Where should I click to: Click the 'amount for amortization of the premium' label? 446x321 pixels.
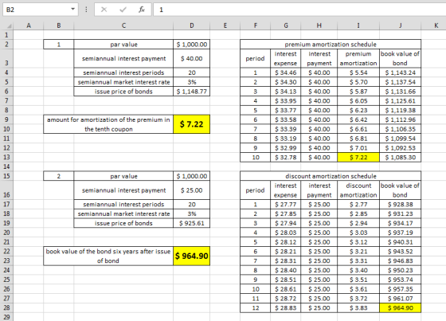pyautogui.click(x=108, y=124)
